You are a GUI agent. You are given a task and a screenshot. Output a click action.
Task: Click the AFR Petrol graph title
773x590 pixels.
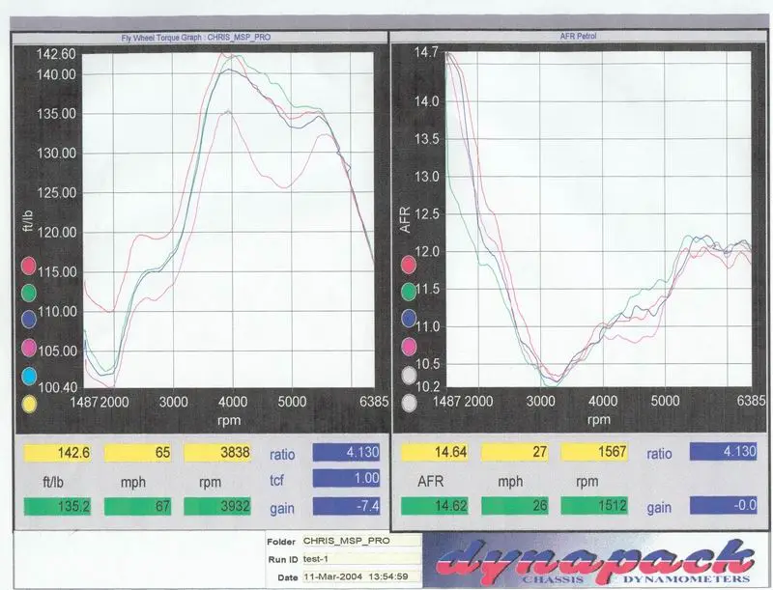pos(580,36)
